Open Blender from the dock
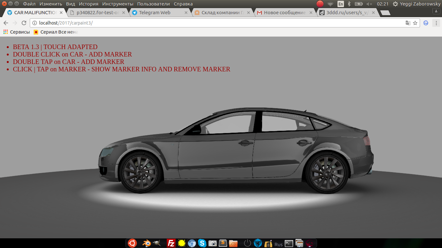The image size is (442, 248). coord(147,243)
